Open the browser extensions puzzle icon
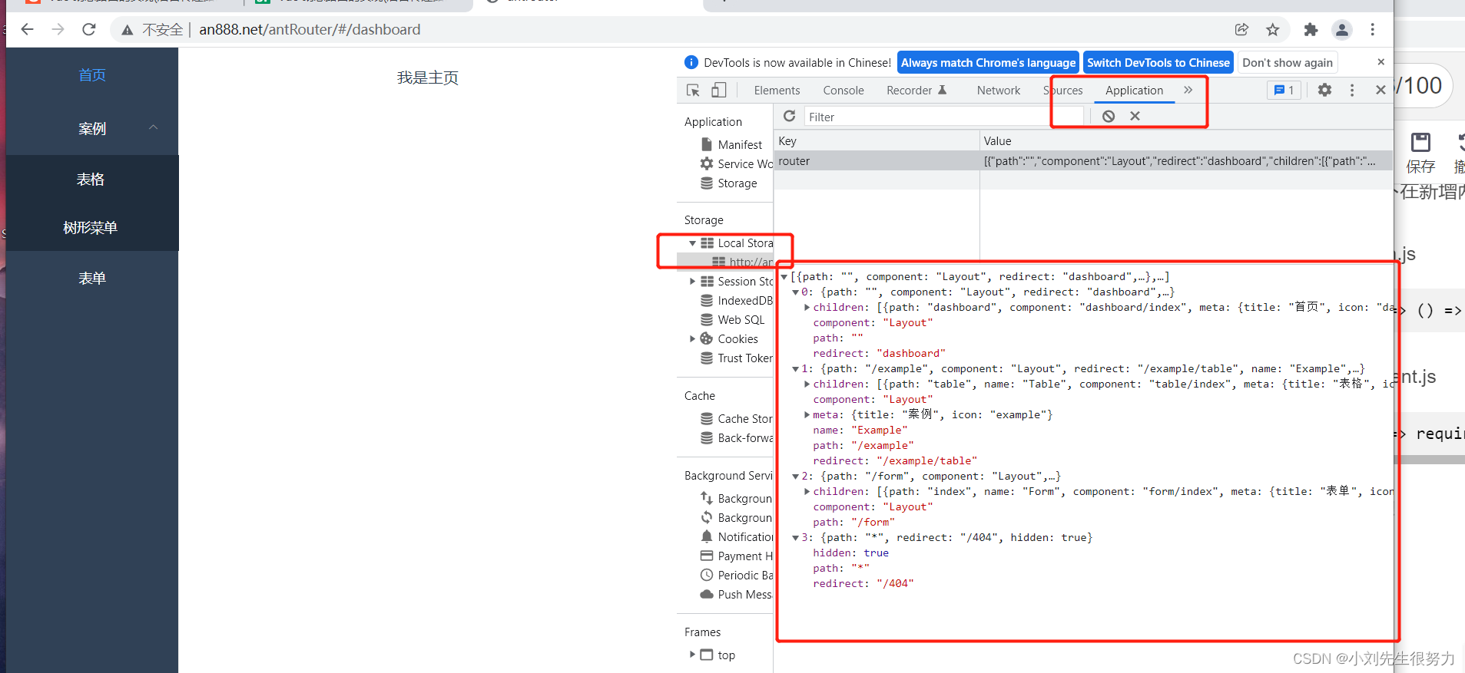The width and height of the screenshot is (1465, 673). point(1311,30)
